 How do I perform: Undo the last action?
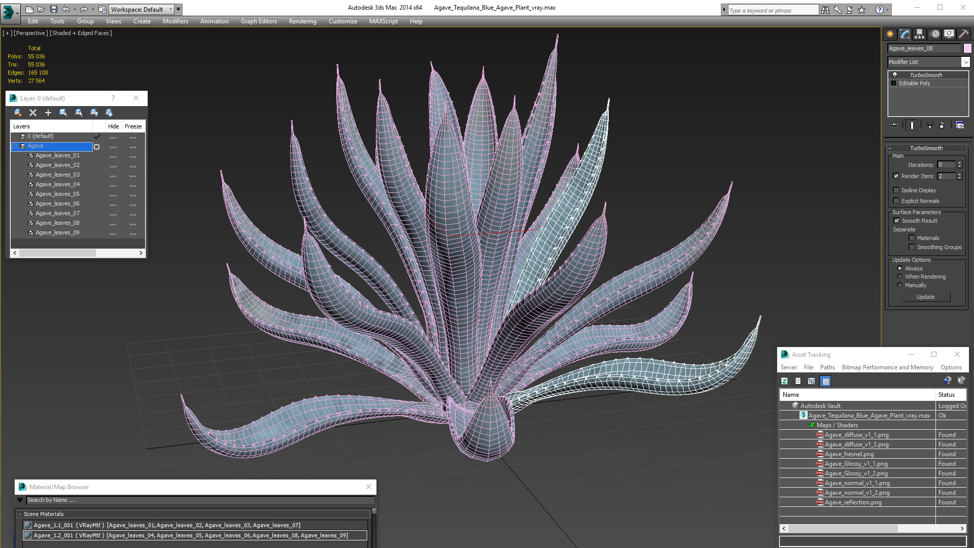pyautogui.click(x=66, y=9)
